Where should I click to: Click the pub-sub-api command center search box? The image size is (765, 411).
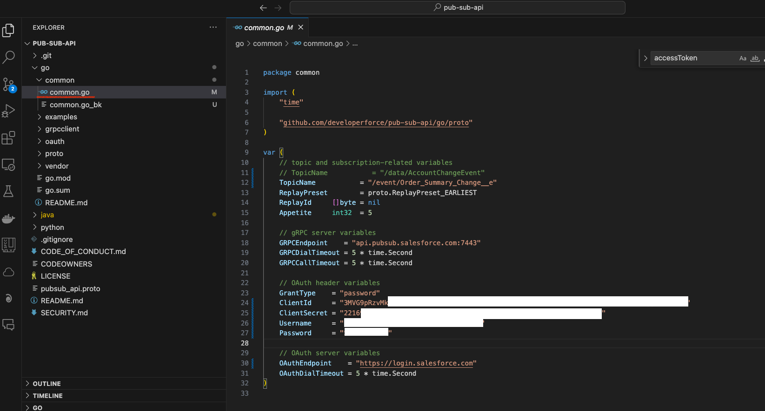coord(458,8)
